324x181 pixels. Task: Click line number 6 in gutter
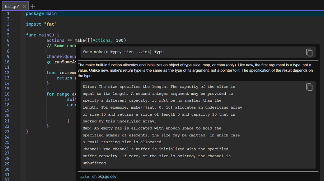click(x=8, y=40)
